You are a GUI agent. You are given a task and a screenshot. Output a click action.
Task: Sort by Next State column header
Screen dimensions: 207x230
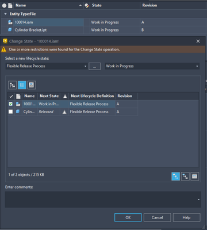point(49,96)
